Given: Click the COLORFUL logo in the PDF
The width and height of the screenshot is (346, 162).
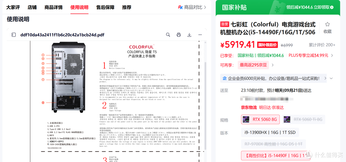Looking at the screenshot, I should [x=141, y=47].
